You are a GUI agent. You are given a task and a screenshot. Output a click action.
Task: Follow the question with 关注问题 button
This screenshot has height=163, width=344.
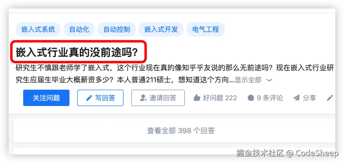[x=46, y=98]
